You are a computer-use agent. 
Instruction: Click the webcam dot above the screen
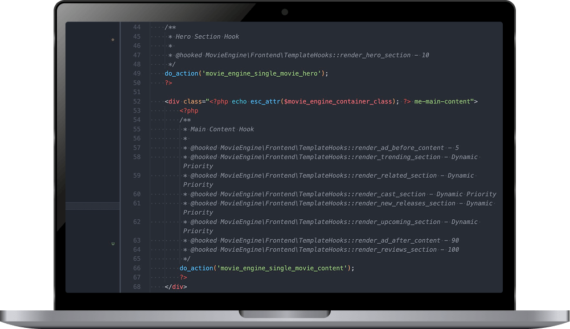(x=284, y=11)
